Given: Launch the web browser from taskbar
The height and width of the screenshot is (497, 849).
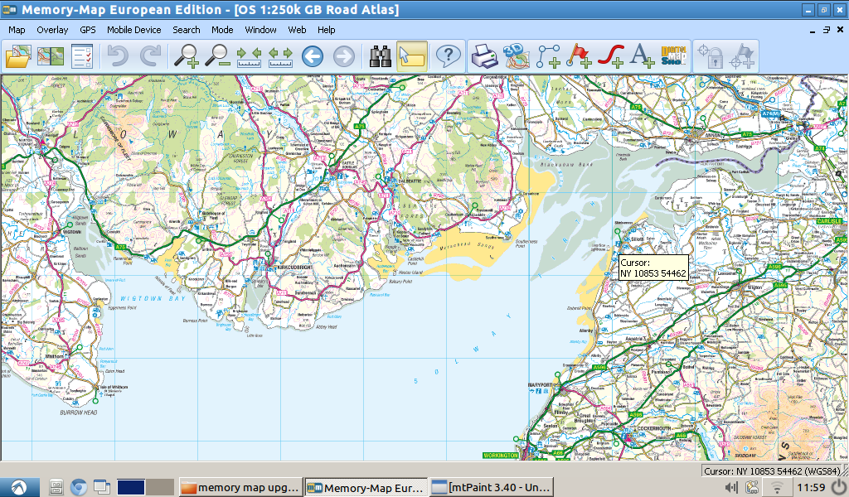Looking at the screenshot, I should (79, 487).
